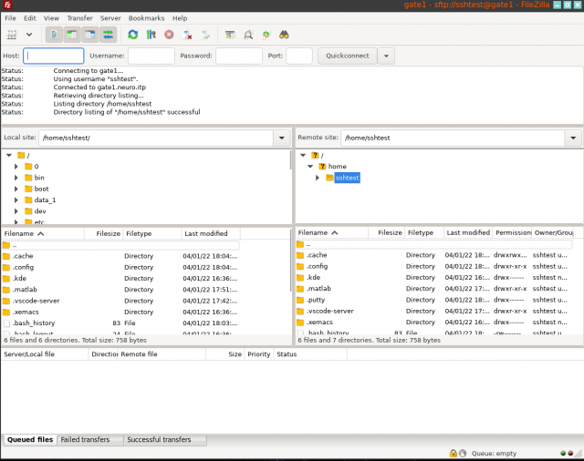Focus the Username input field
584x461 pixels.
(151, 56)
